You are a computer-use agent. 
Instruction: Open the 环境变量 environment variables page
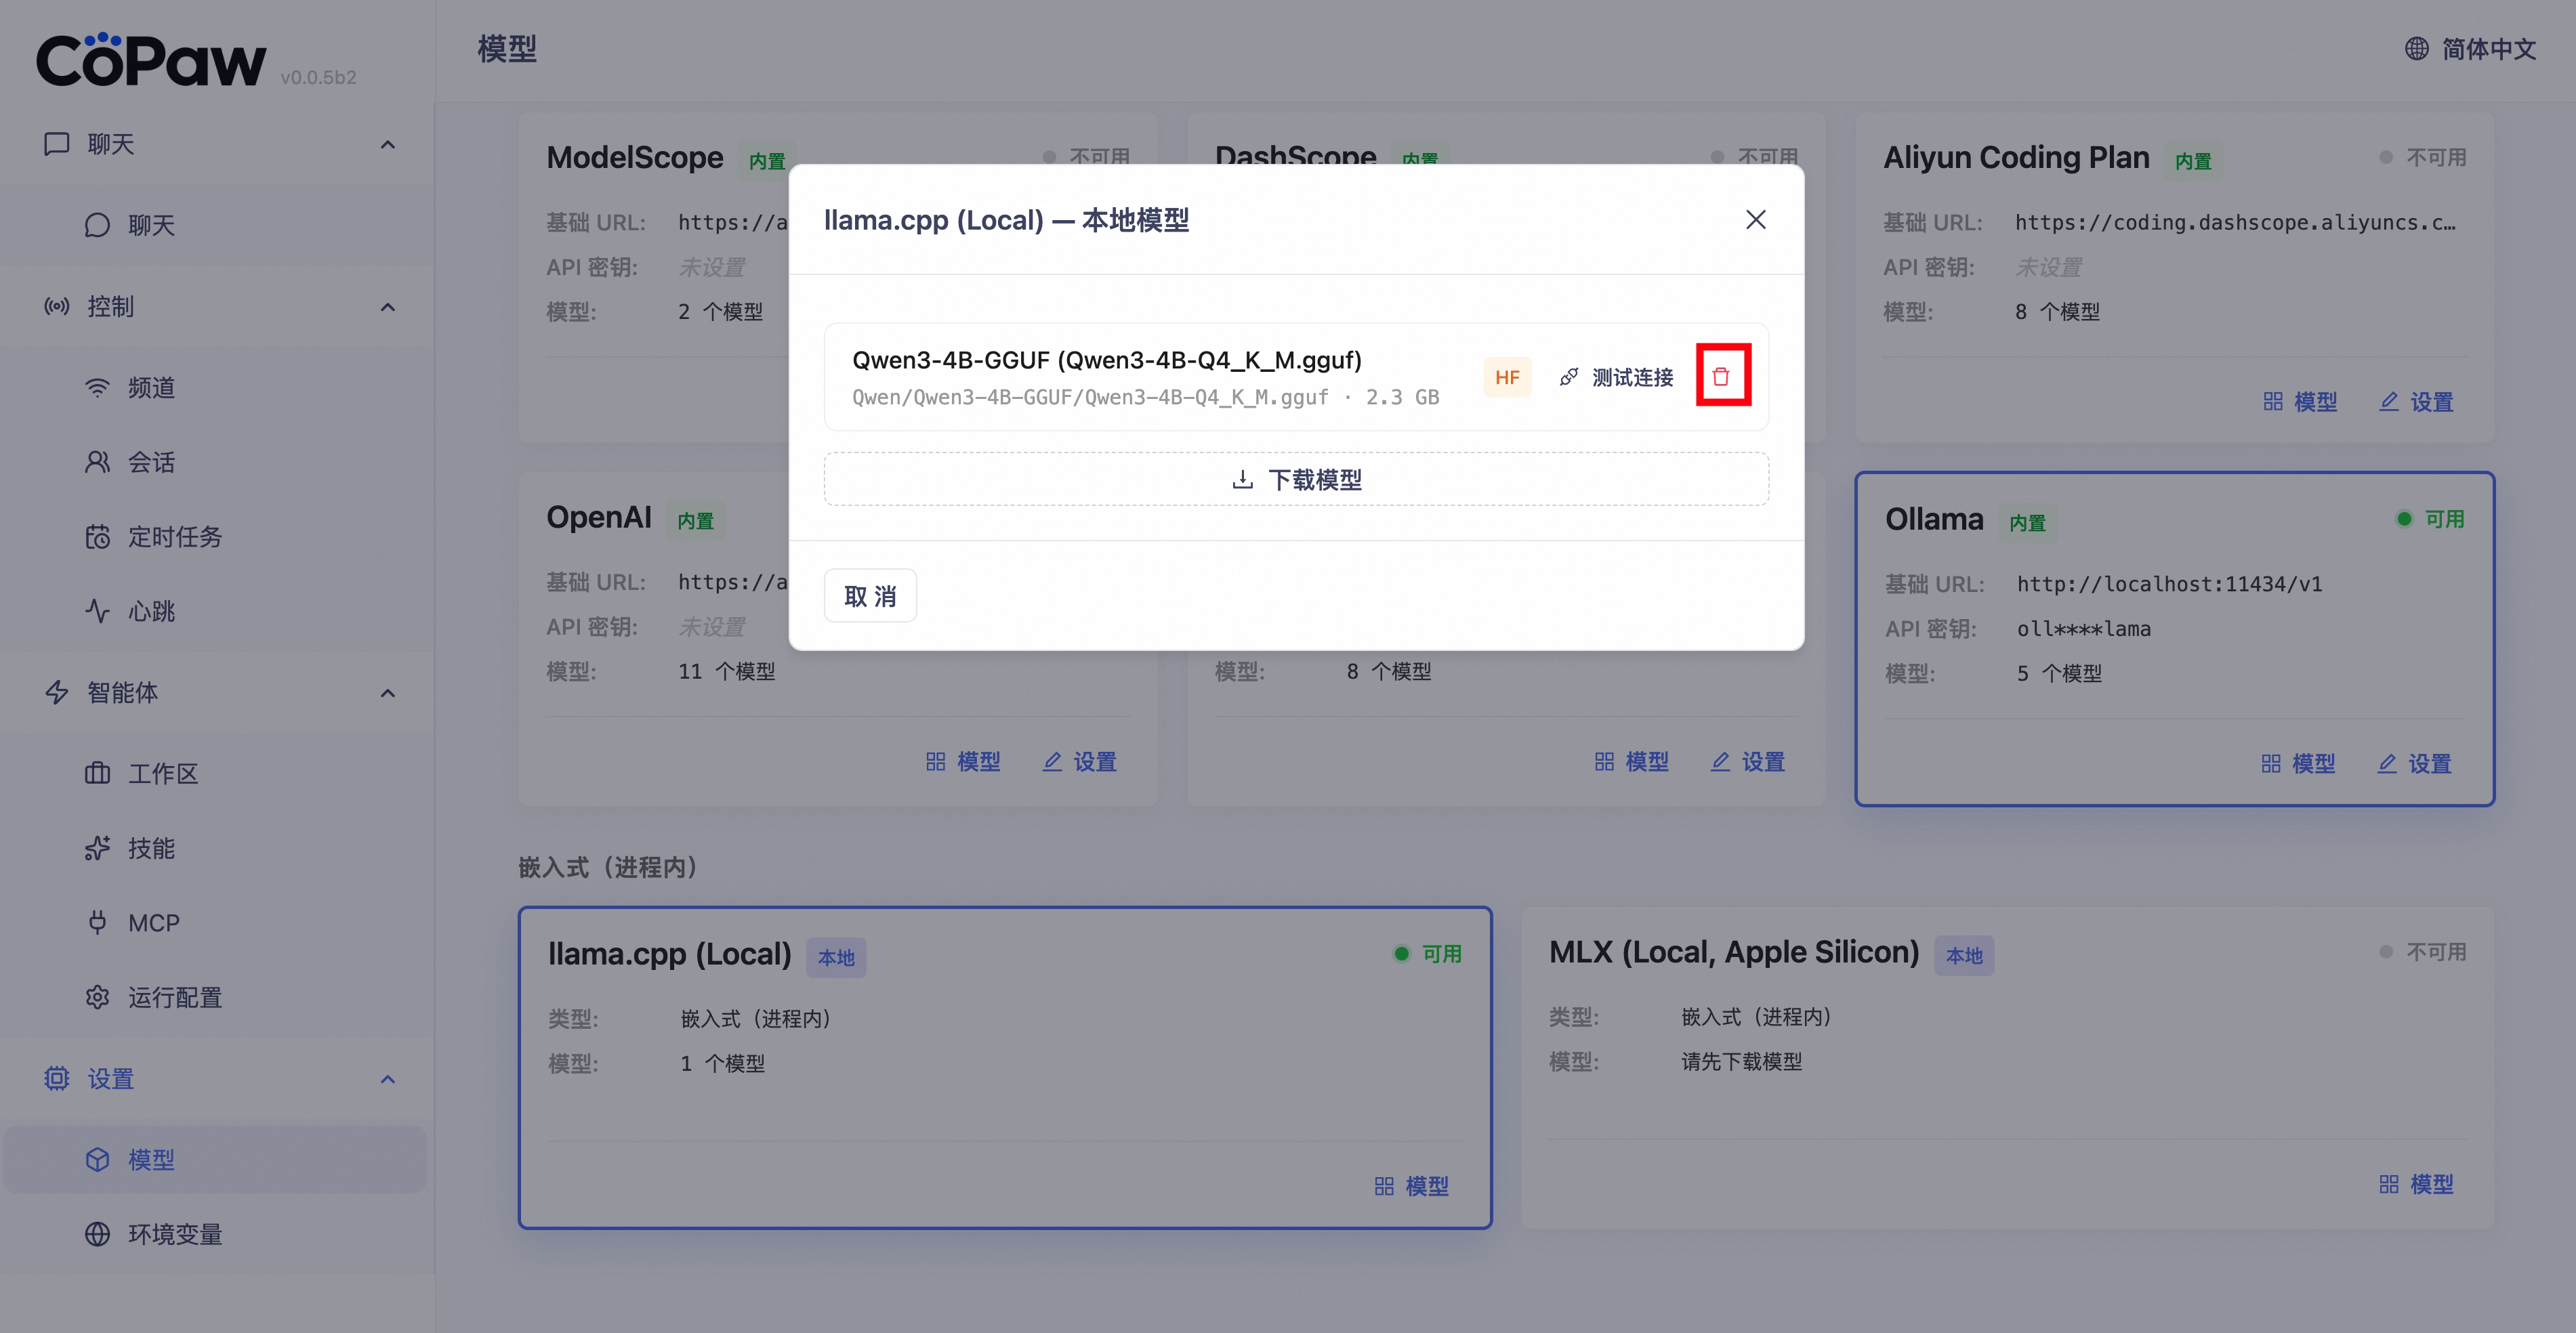pos(174,1234)
